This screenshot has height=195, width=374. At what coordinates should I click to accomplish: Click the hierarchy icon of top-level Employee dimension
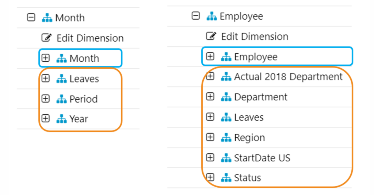[211, 16]
